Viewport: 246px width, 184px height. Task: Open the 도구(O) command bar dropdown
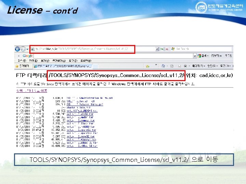[x=225, y=66]
